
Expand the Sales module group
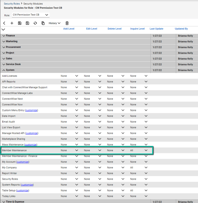click(4, 59)
